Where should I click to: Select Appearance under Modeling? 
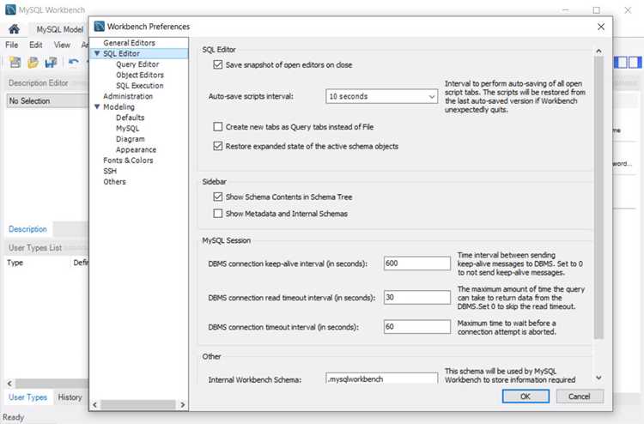point(136,149)
